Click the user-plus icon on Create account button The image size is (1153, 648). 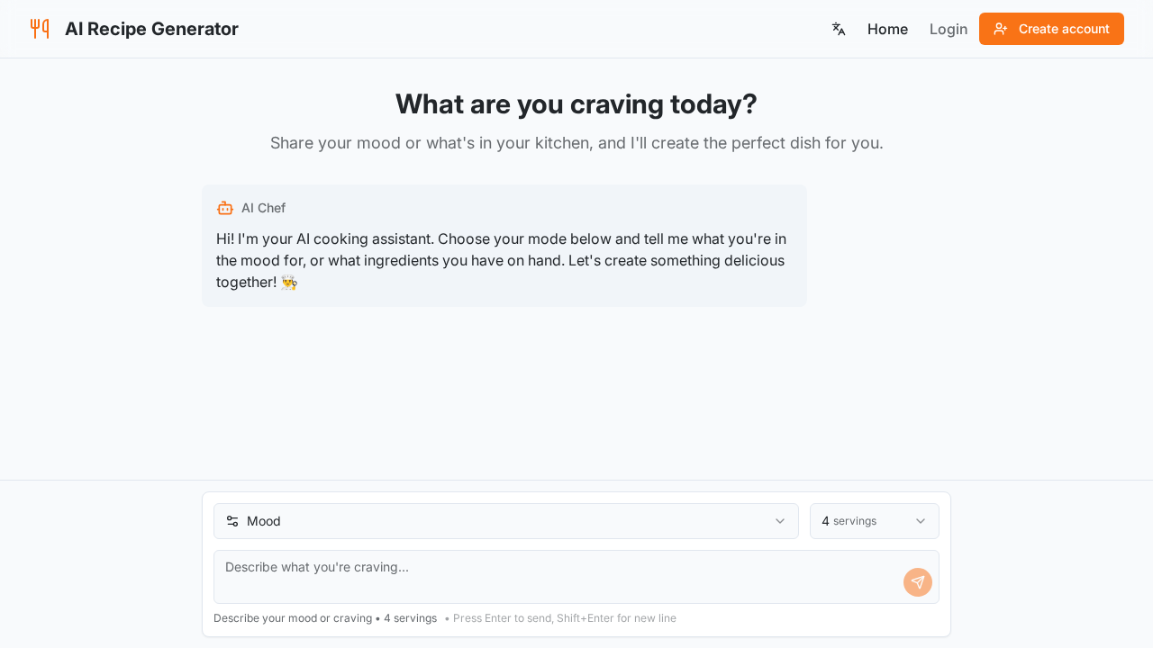(x=1002, y=29)
